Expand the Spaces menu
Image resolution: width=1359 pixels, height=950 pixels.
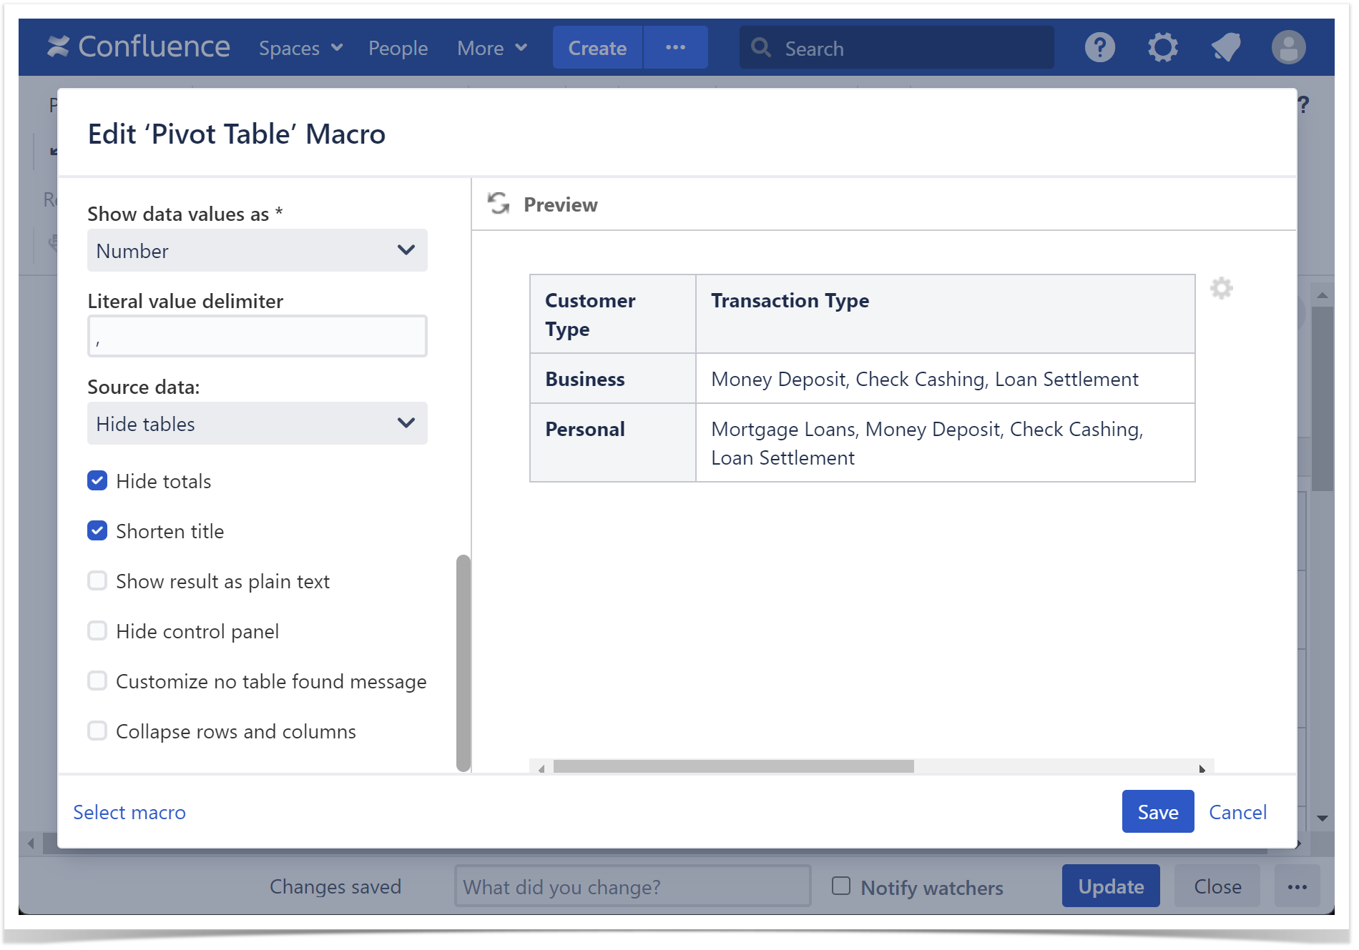[300, 48]
